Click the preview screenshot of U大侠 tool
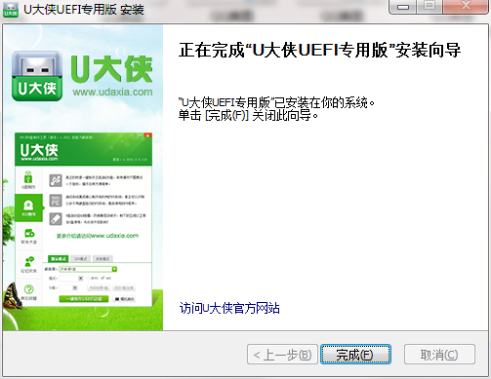 [83, 219]
